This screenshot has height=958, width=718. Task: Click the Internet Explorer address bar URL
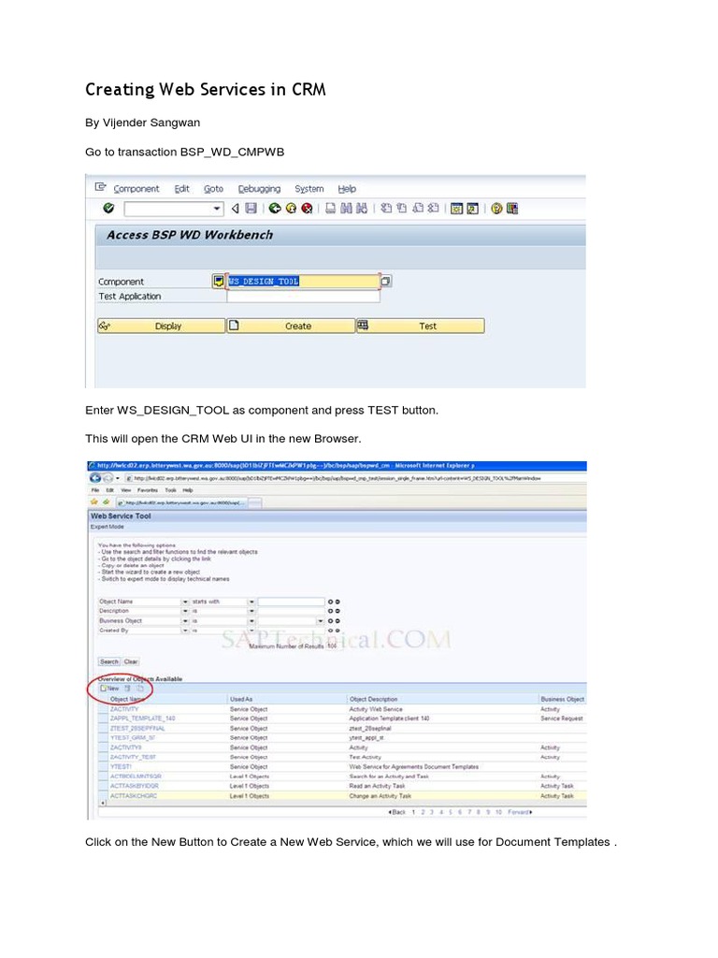coord(337,478)
